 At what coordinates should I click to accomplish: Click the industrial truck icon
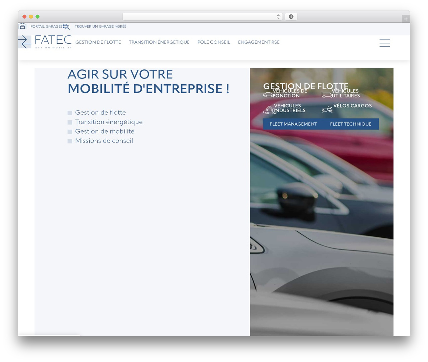(269, 110)
